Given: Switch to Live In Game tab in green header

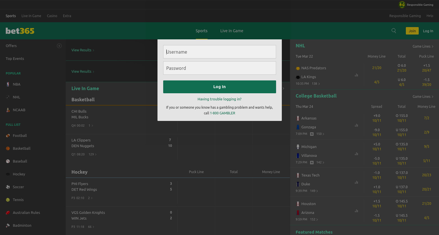Looking at the screenshot, I should (232, 31).
